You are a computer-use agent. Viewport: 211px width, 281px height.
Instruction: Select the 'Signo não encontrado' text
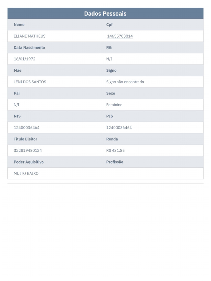[x=125, y=82]
